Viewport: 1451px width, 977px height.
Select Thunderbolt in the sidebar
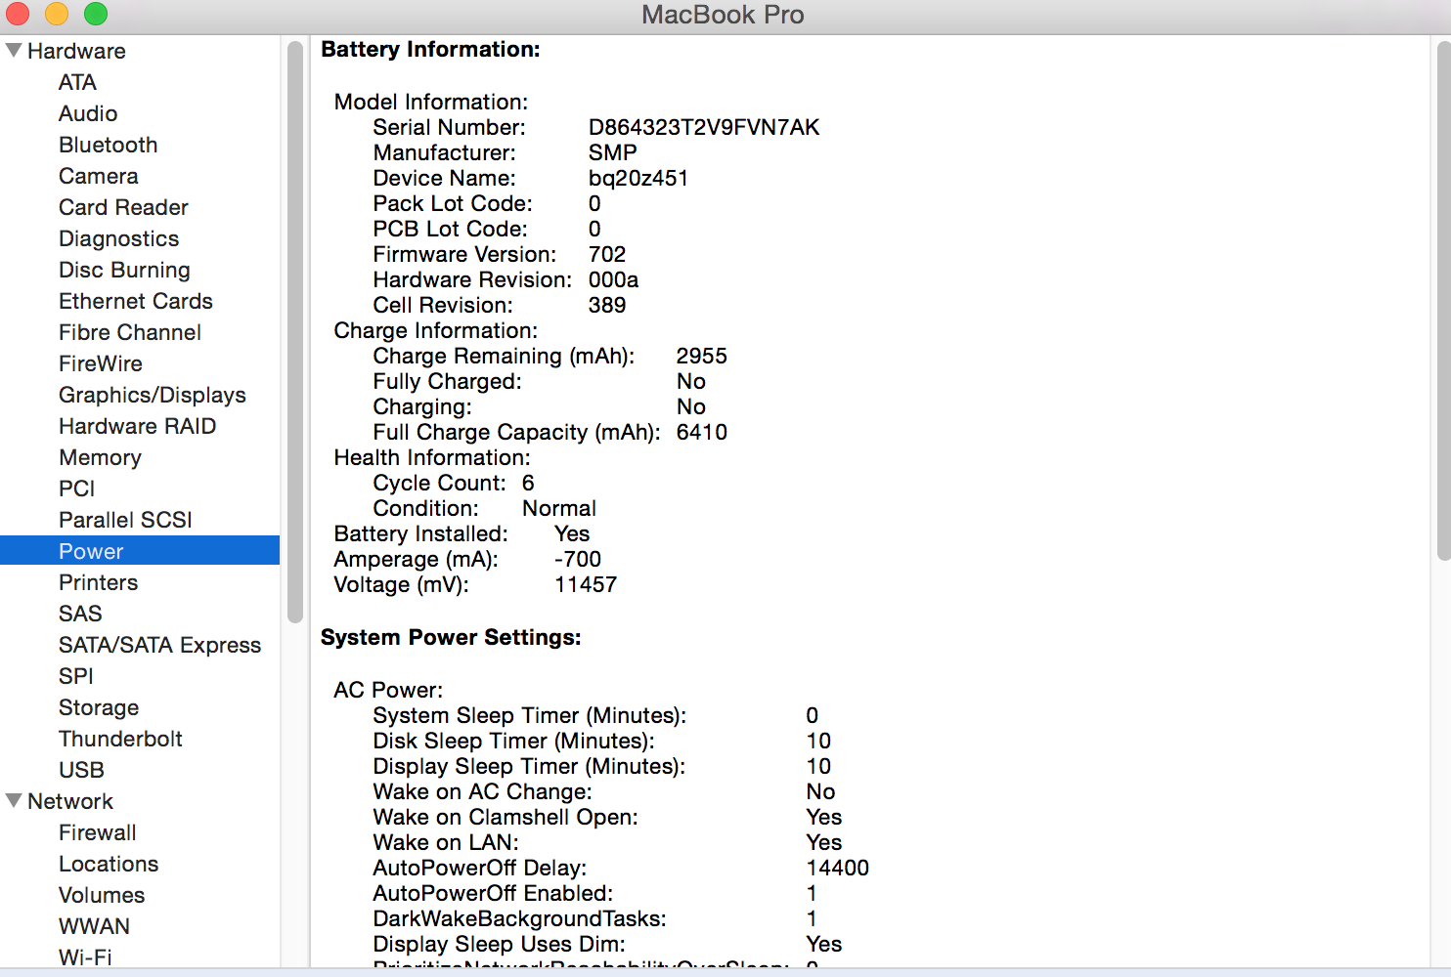click(x=120, y=739)
